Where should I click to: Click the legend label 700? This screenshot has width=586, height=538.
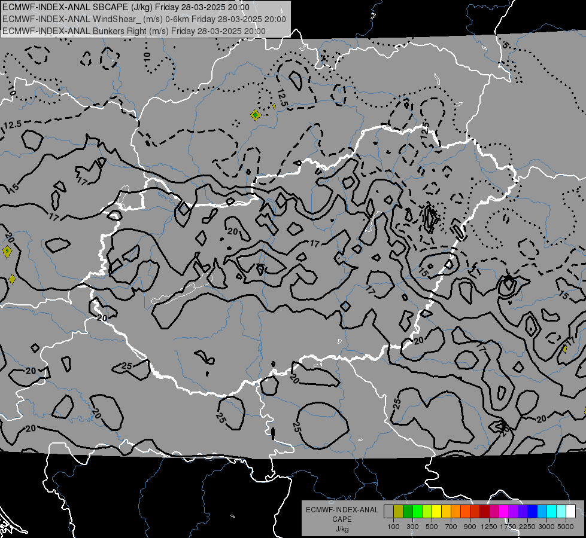(x=451, y=527)
